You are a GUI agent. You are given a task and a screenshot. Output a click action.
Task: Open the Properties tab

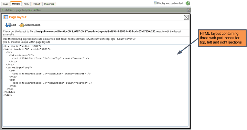49,4
